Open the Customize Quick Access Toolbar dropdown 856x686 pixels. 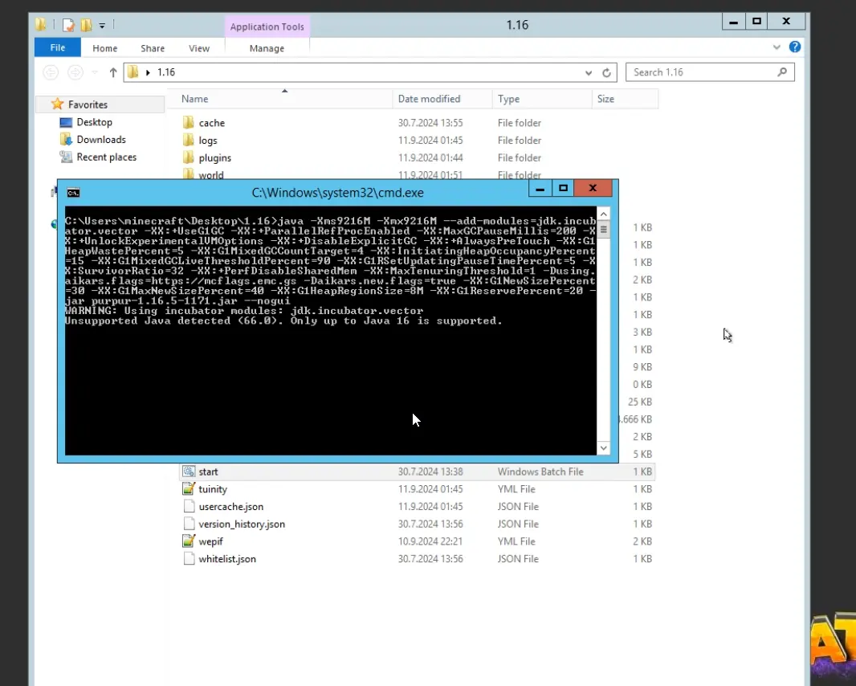coord(102,25)
